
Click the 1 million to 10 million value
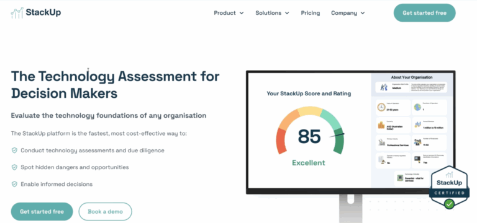[x=433, y=128]
